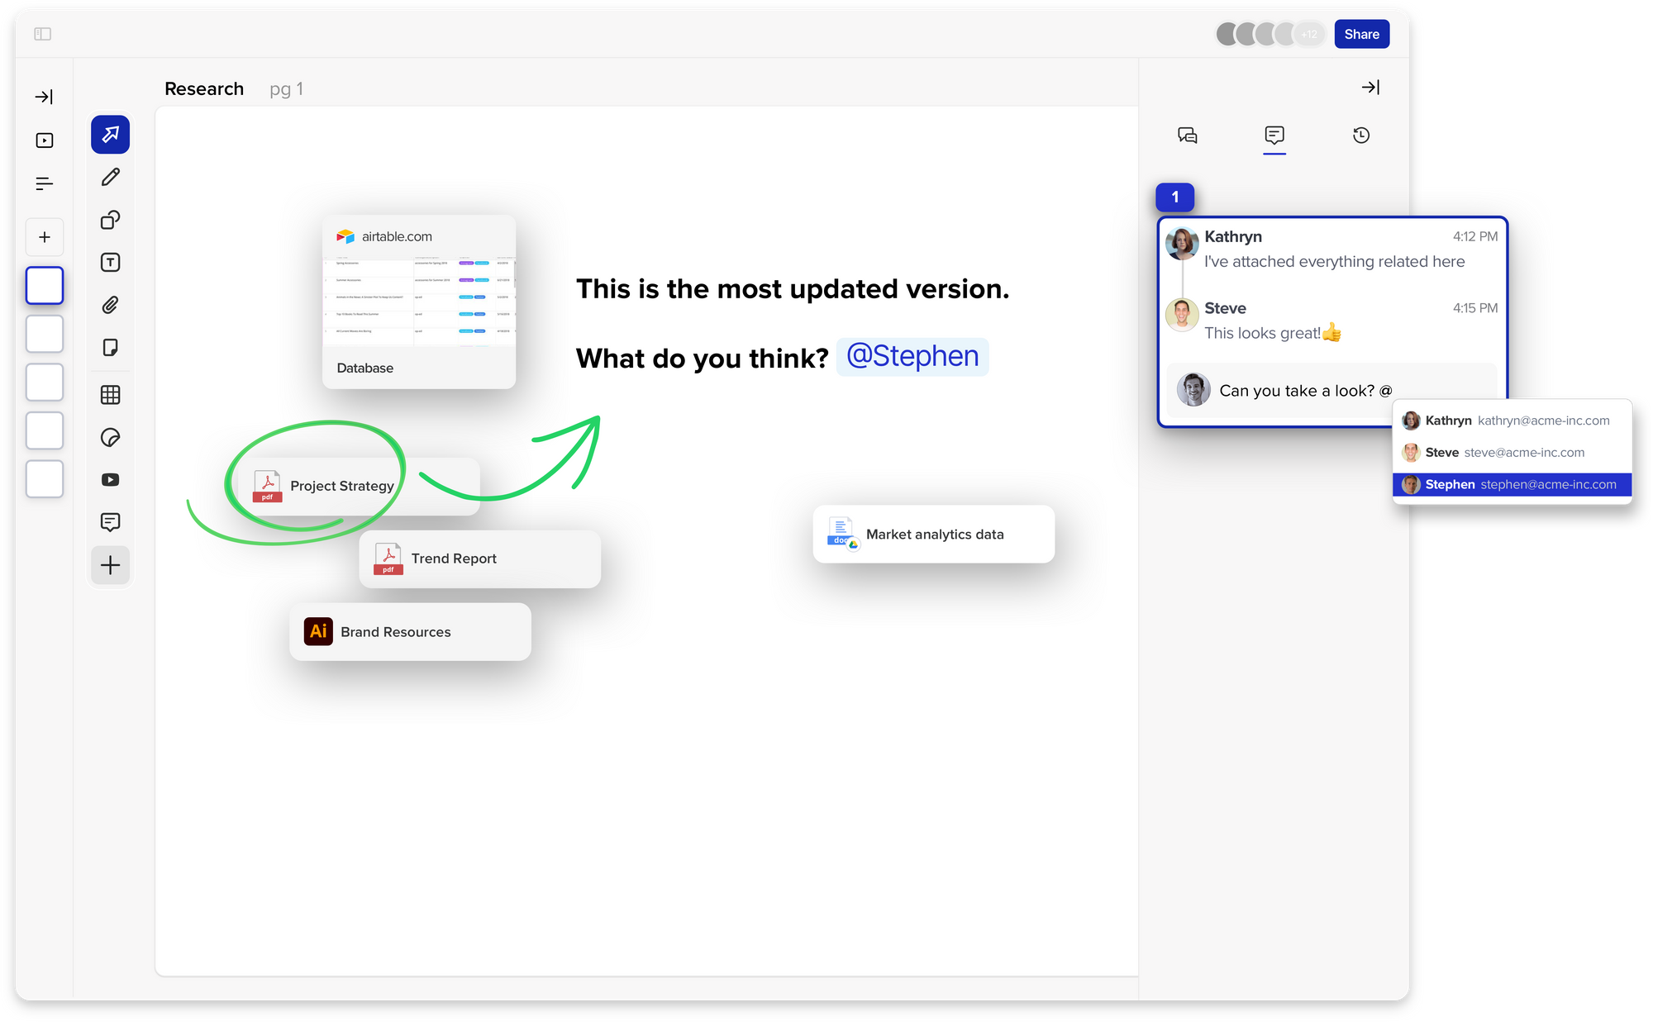Viewport: 1653px width, 1022px height.
Task: Click the paperclip attachment tool
Action: (x=110, y=306)
